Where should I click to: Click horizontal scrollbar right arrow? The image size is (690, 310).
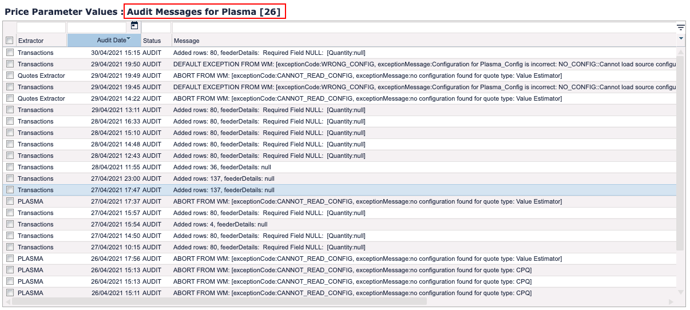coord(671,301)
